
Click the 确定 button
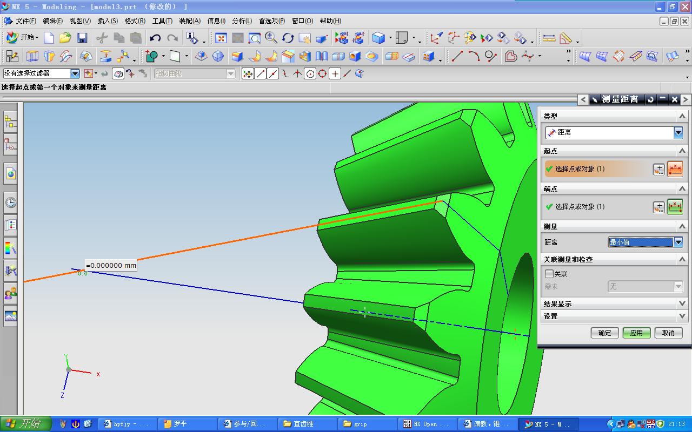(604, 333)
